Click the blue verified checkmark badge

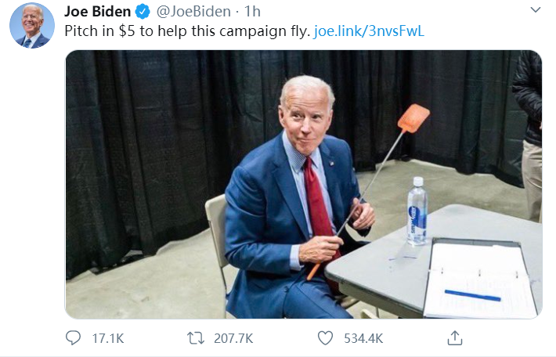143,12
